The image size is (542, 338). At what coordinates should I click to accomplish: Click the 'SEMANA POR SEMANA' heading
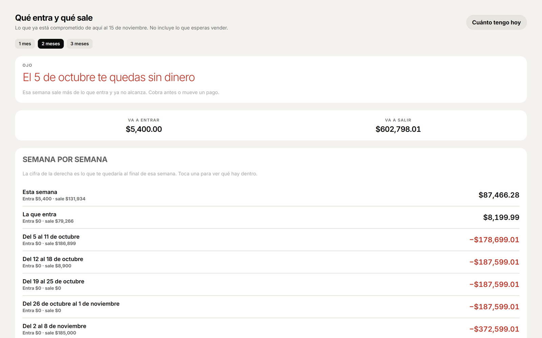(x=65, y=160)
